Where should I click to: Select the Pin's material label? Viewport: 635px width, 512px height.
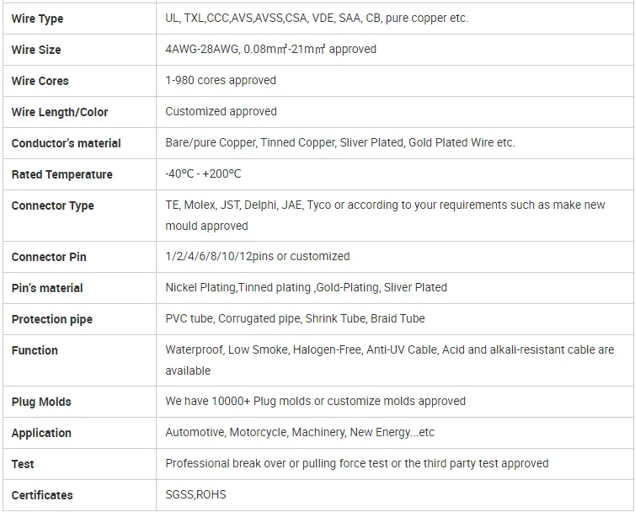tap(47, 288)
